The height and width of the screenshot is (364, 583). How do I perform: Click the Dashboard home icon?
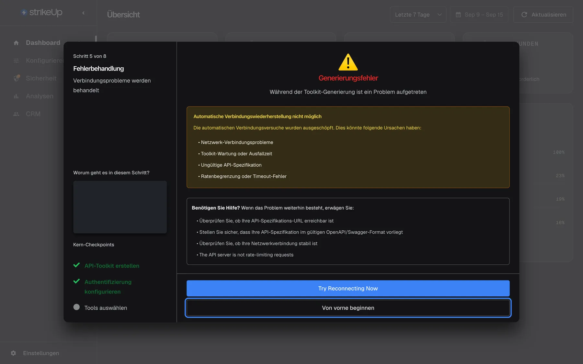point(16,43)
